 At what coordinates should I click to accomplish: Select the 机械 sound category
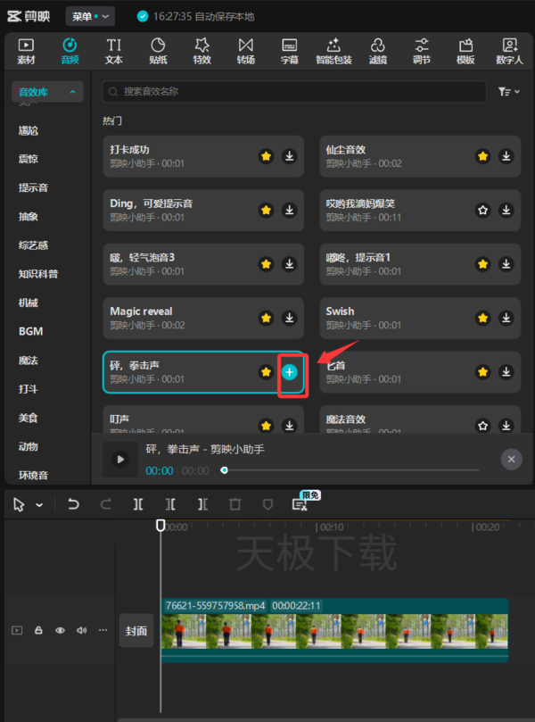pyautogui.click(x=29, y=303)
